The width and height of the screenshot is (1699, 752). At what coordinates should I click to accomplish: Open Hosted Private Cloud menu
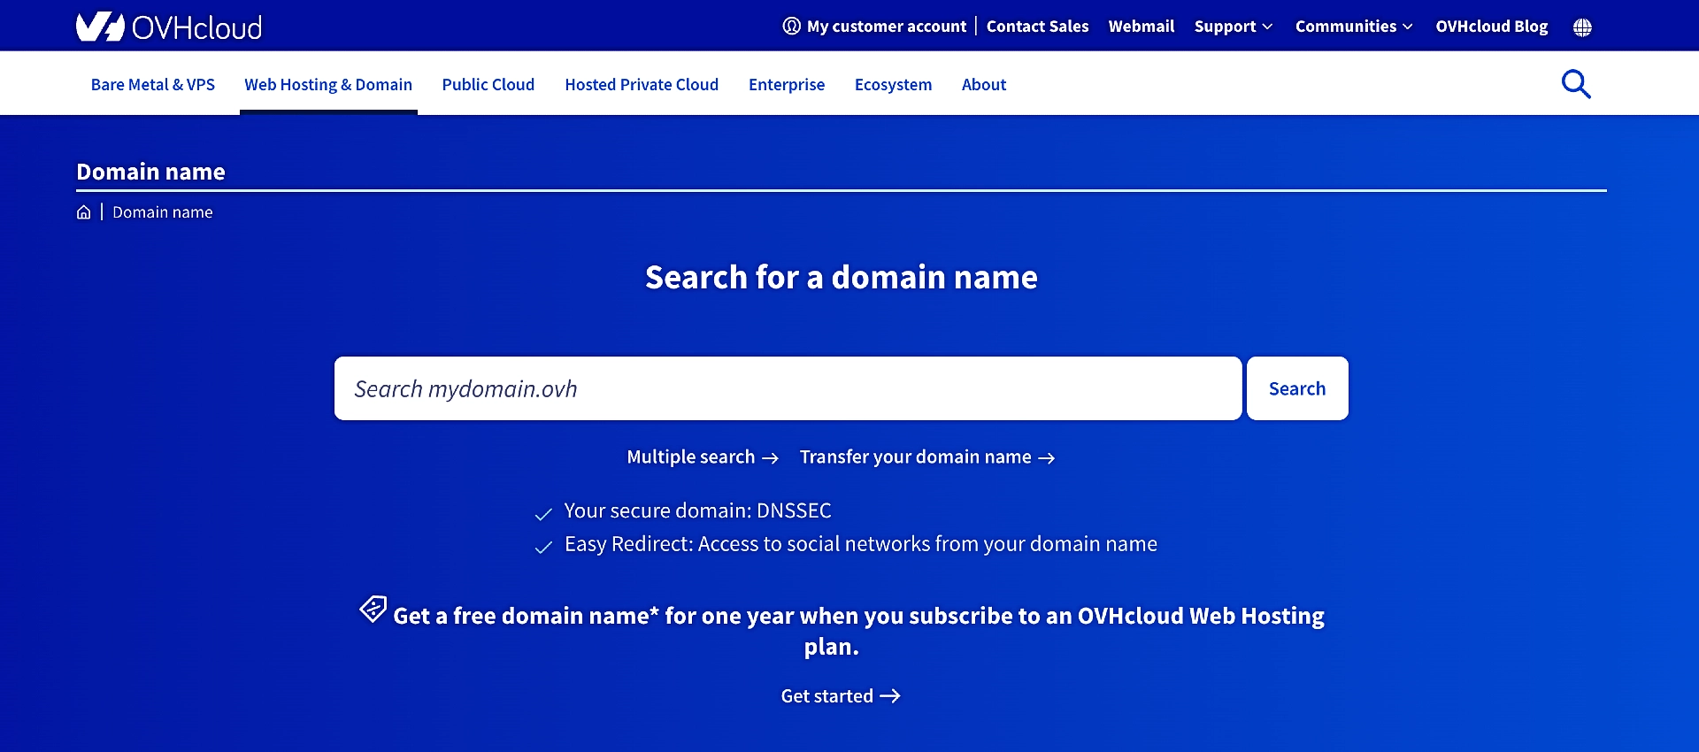click(x=642, y=85)
